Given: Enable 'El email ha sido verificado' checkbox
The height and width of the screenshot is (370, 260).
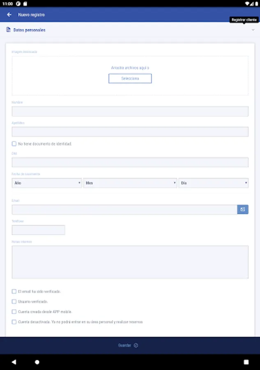Looking at the screenshot, I should tap(14, 291).
